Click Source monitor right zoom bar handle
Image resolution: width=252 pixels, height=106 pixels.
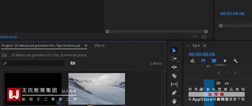click(x=206, y=31)
